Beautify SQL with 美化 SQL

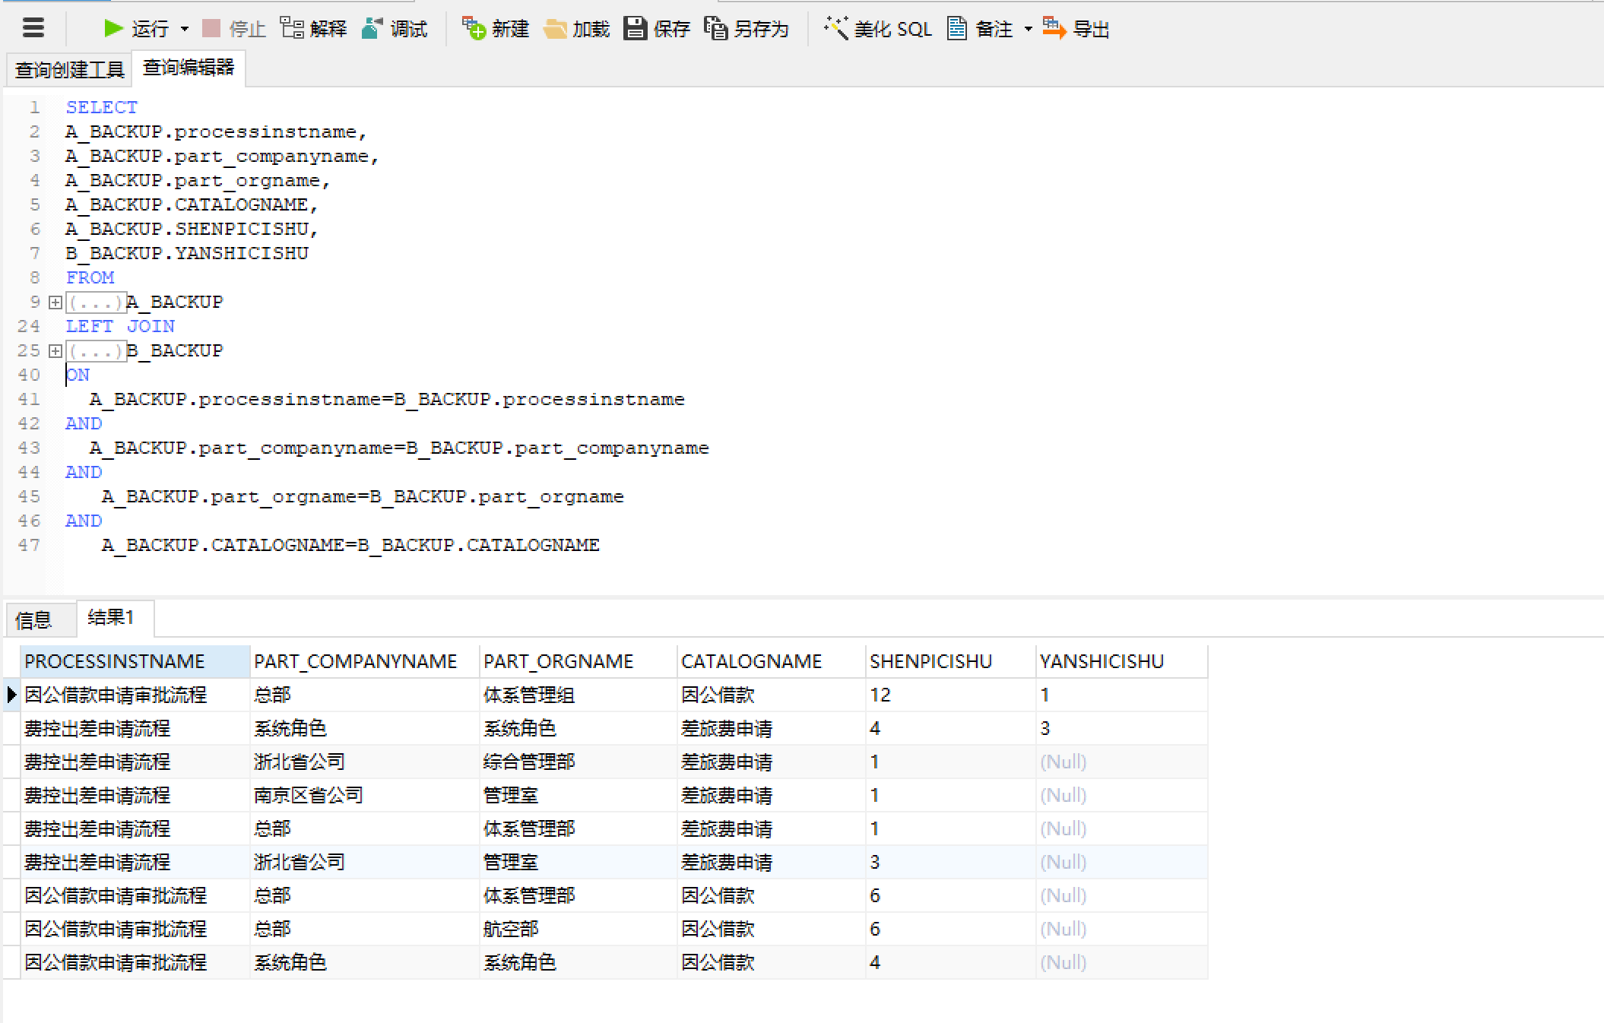[x=835, y=28]
